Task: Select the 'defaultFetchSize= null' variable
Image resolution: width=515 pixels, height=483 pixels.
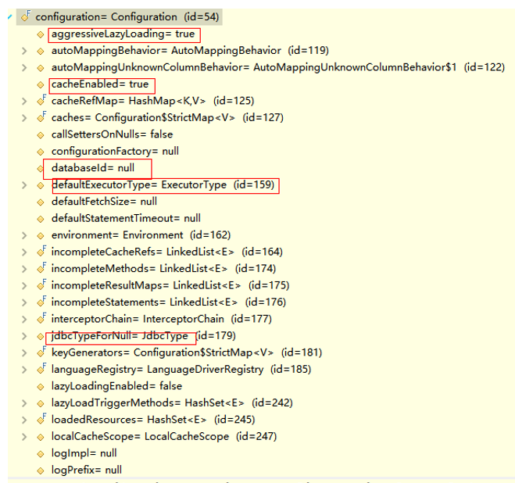Action: tap(104, 202)
